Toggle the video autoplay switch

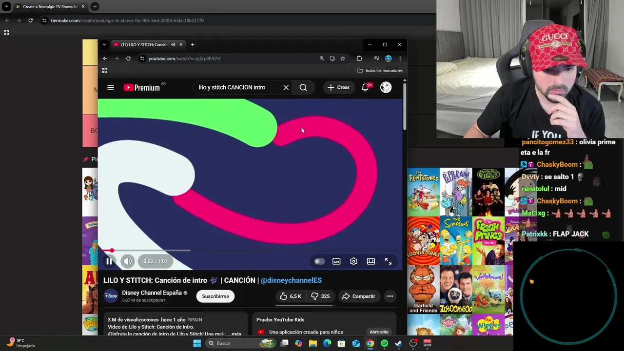pos(319,261)
